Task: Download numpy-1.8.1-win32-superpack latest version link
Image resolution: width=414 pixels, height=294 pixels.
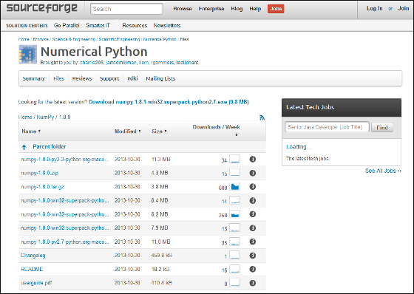Action: pyautogui.click(x=169, y=102)
